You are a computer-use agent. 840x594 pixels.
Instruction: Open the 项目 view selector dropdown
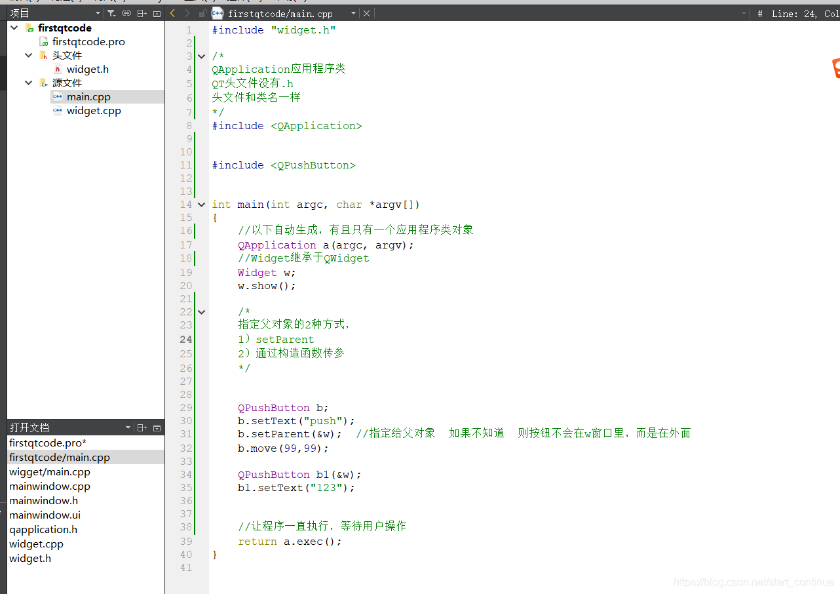(x=98, y=13)
